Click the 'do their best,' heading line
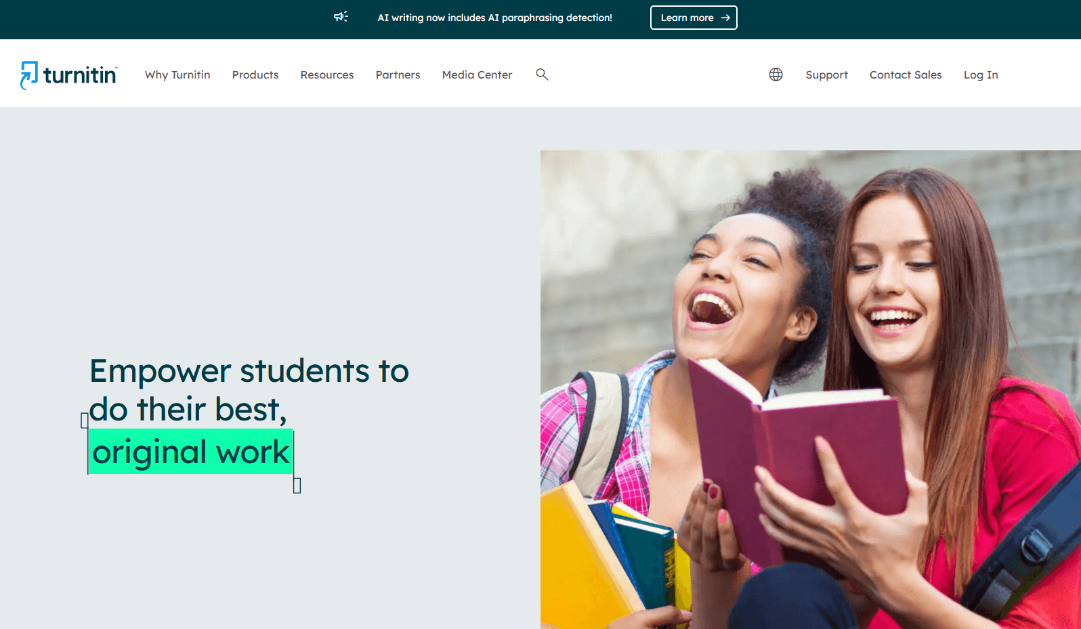The image size is (1081, 629). (x=188, y=409)
